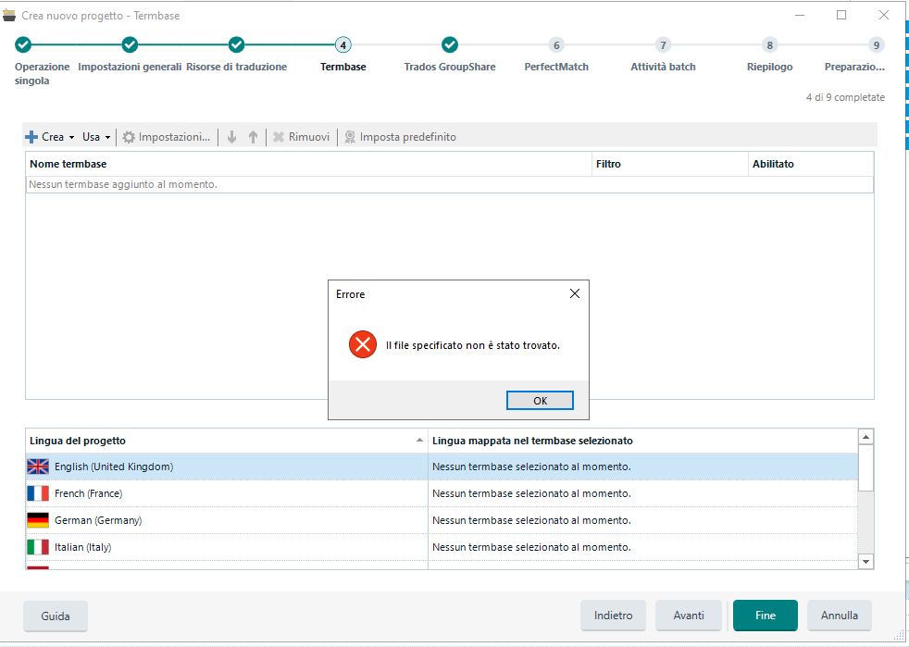Move termbase up with arrow icon
The width and height of the screenshot is (909, 647).
pyautogui.click(x=253, y=137)
